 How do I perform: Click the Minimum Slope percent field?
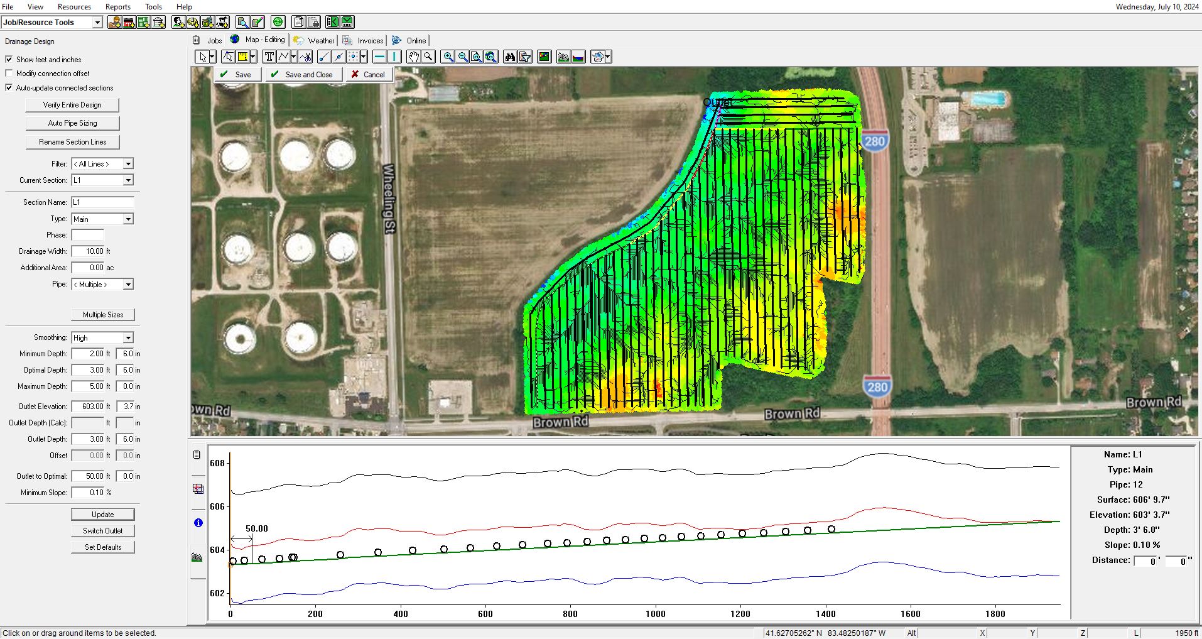tap(88, 493)
